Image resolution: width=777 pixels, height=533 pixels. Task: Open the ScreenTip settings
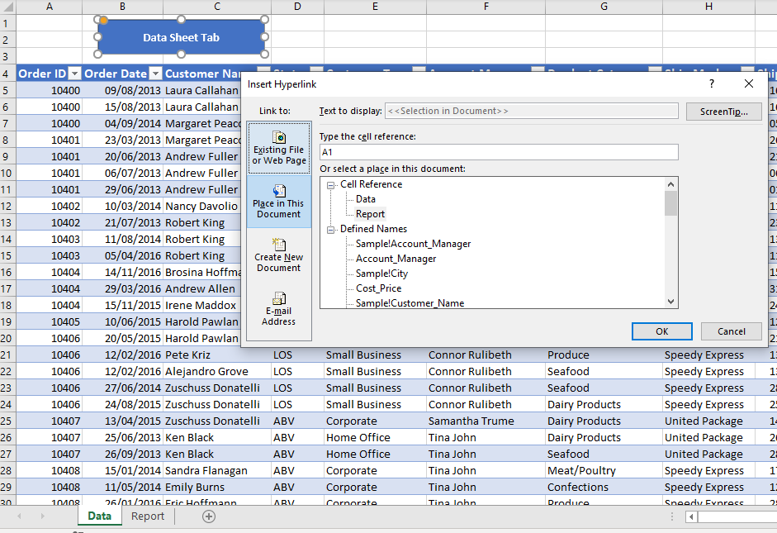coord(723,112)
